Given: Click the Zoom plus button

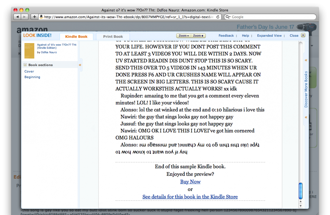Looking at the screenshot, I should tap(198, 36).
